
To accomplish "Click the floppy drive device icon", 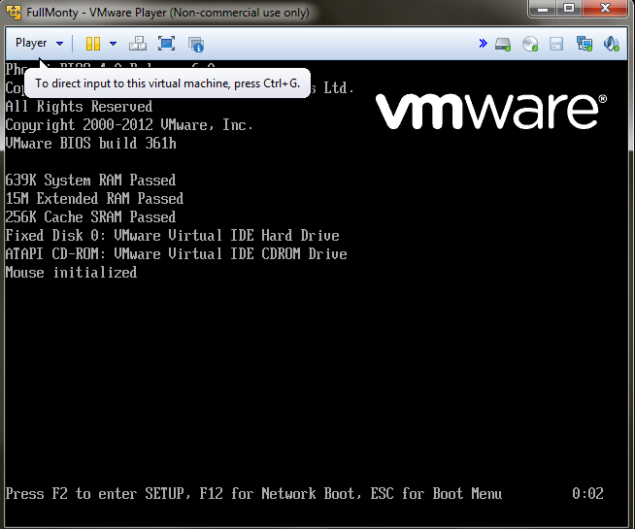I will click(556, 44).
